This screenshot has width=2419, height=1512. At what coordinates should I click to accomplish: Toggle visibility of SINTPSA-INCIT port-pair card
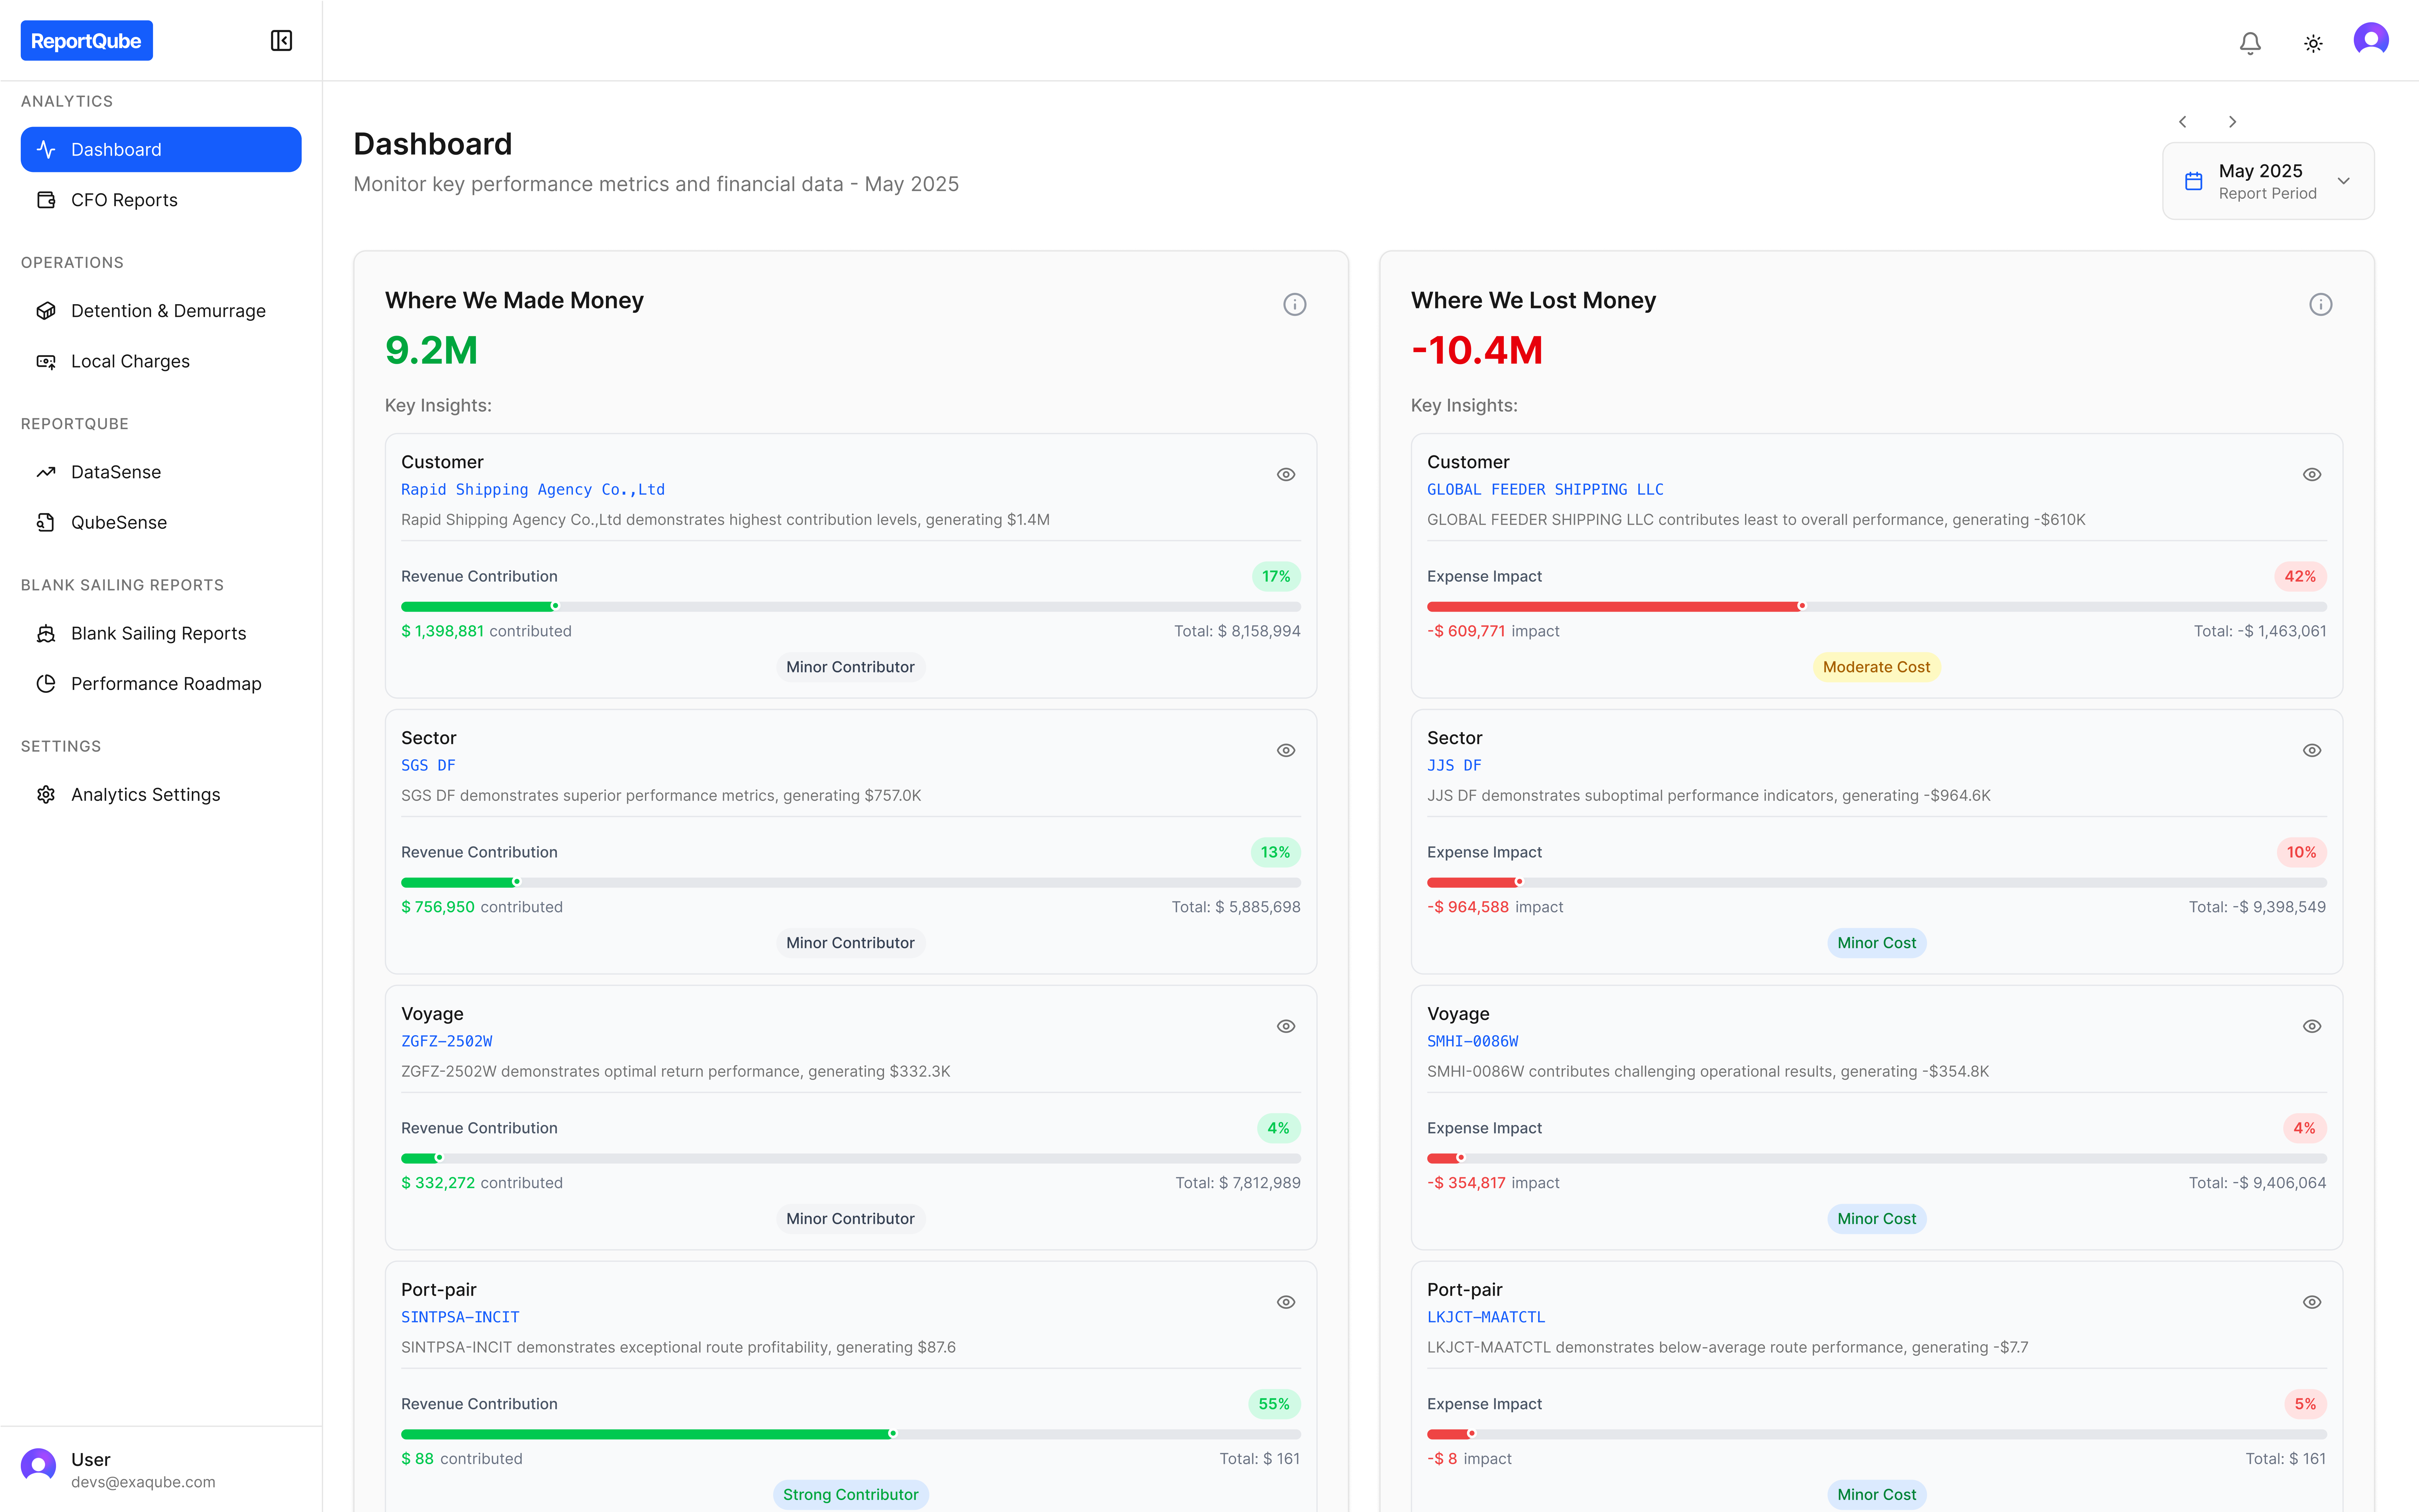pos(1286,1302)
